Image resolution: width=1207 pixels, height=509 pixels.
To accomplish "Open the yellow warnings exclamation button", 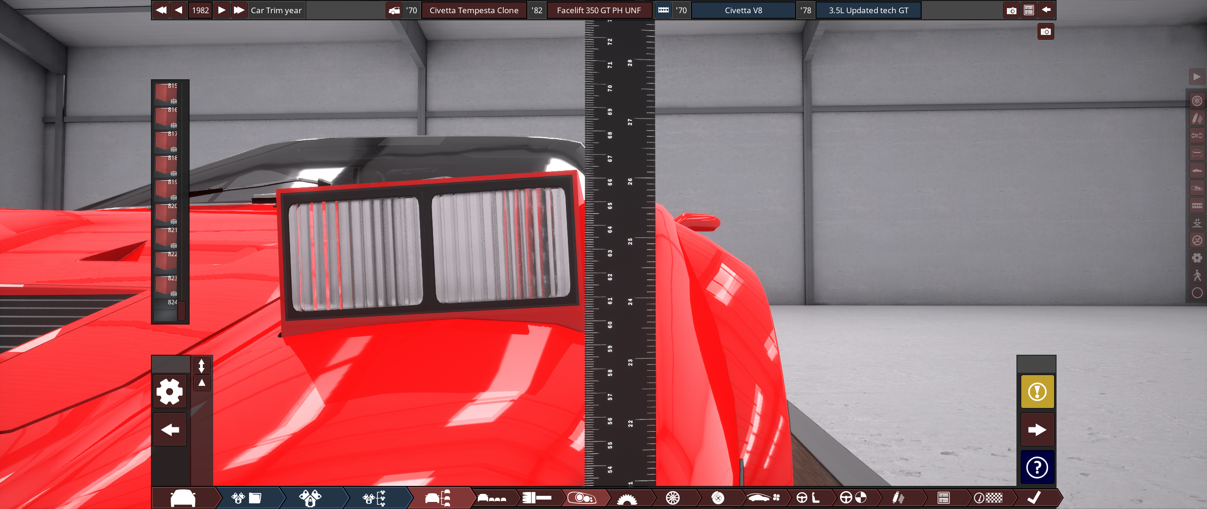I will click(1037, 391).
